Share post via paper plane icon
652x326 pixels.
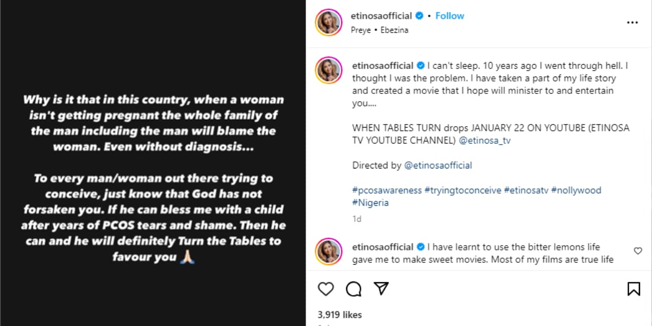[381, 289]
